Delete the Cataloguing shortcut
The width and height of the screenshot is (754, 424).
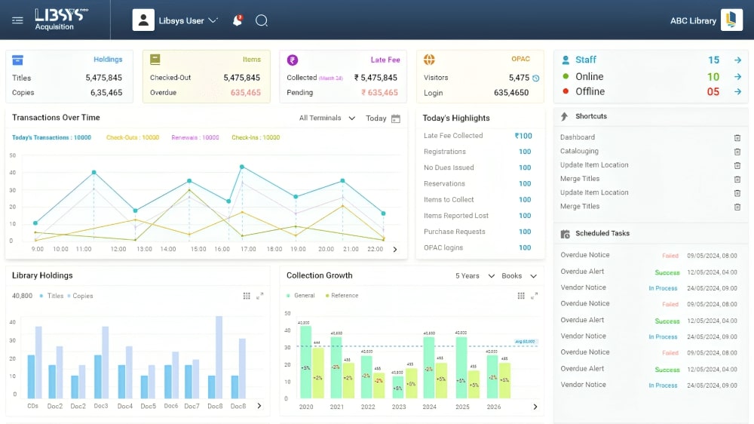point(737,152)
